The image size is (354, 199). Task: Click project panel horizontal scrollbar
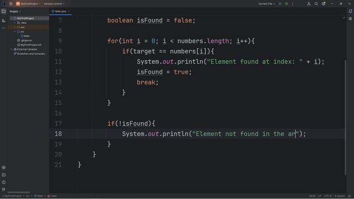(x=19, y=192)
